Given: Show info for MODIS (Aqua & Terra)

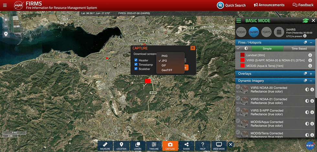Looking at the screenshot, I should pos(310,66).
